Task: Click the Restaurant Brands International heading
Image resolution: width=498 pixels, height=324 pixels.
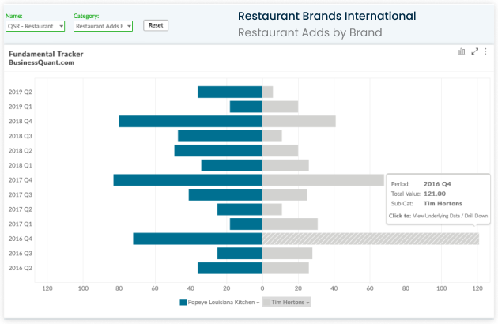Action: [x=326, y=16]
